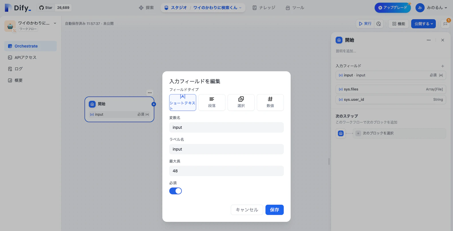Open ログ in the sidebar
Image resolution: width=453 pixels, height=231 pixels.
click(x=30, y=69)
